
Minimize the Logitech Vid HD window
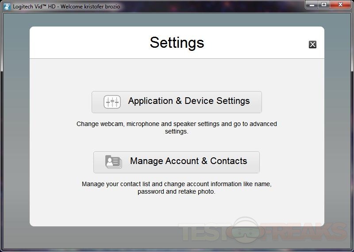tap(312, 5)
